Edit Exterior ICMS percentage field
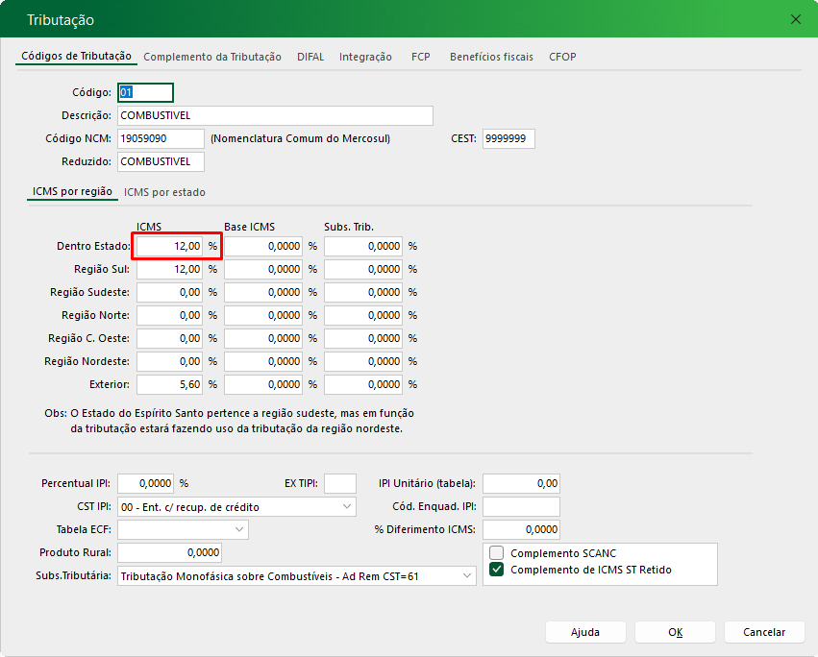 coord(169,384)
